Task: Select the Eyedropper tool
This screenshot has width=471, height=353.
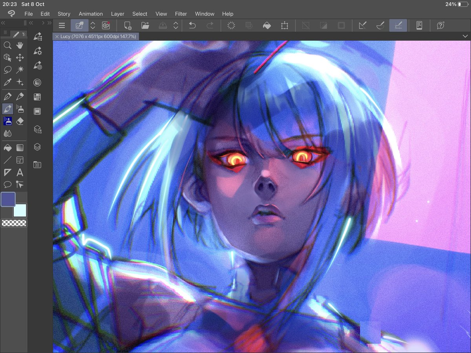Action: [x=7, y=82]
